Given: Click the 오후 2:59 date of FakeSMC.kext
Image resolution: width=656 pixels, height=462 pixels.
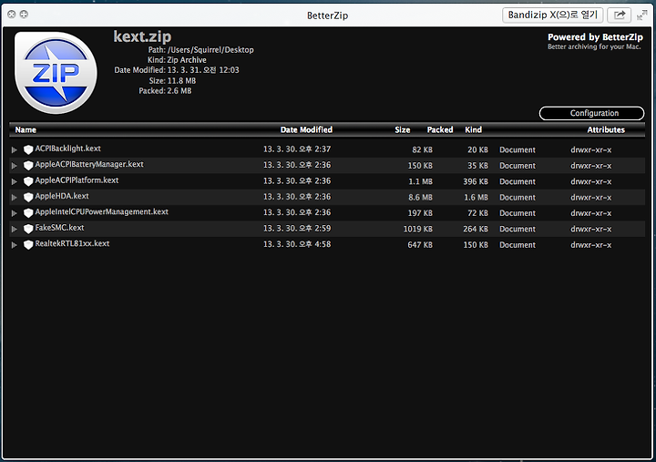Looking at the screenshot, I should click(314, 229).
